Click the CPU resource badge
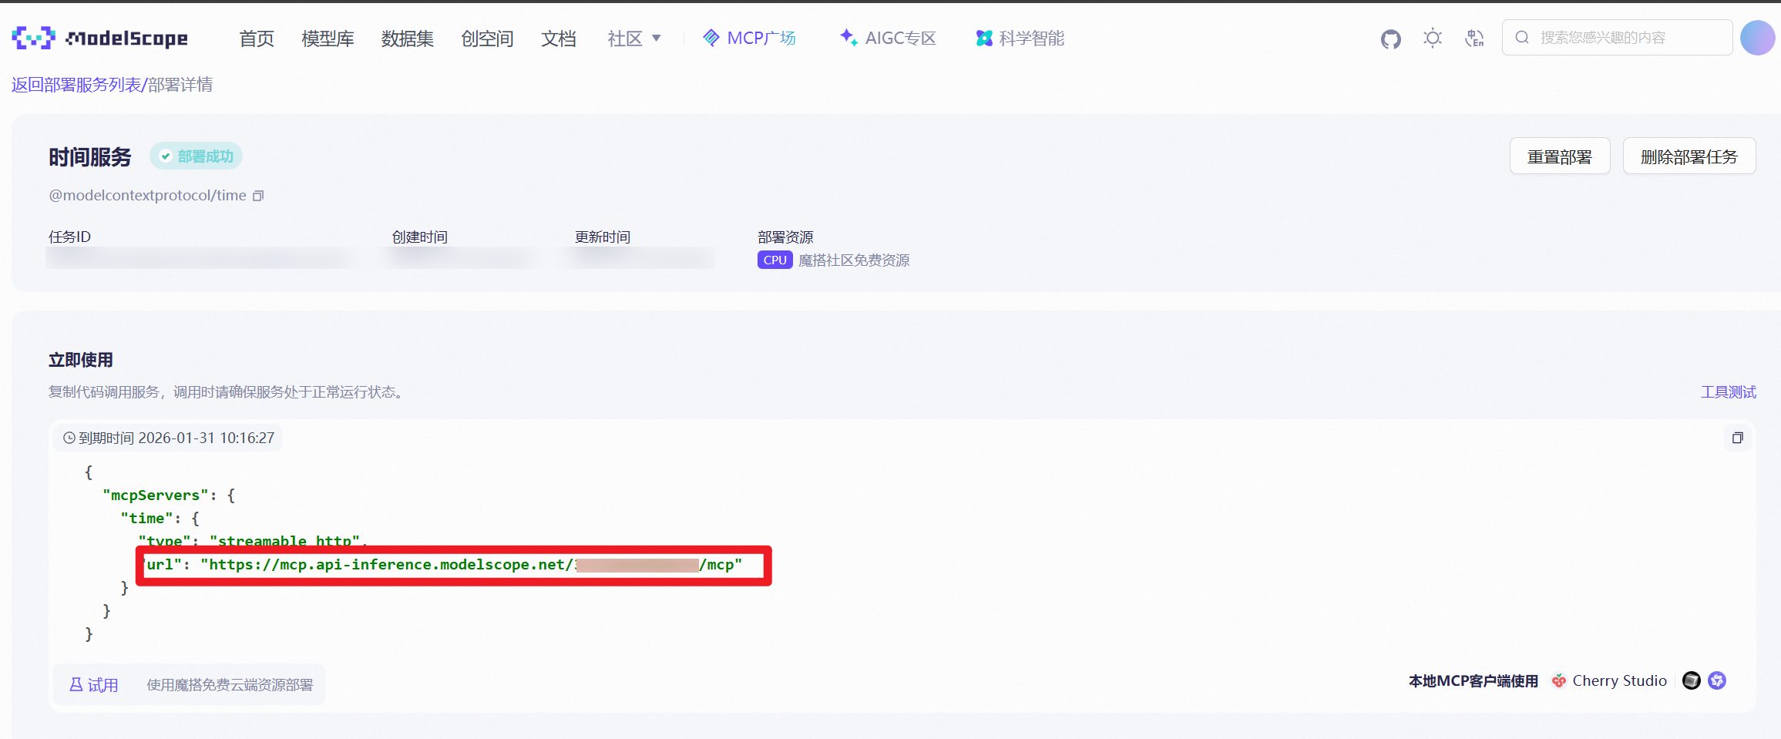Viewport: 1781px width, 739px height. pos(775,260)
